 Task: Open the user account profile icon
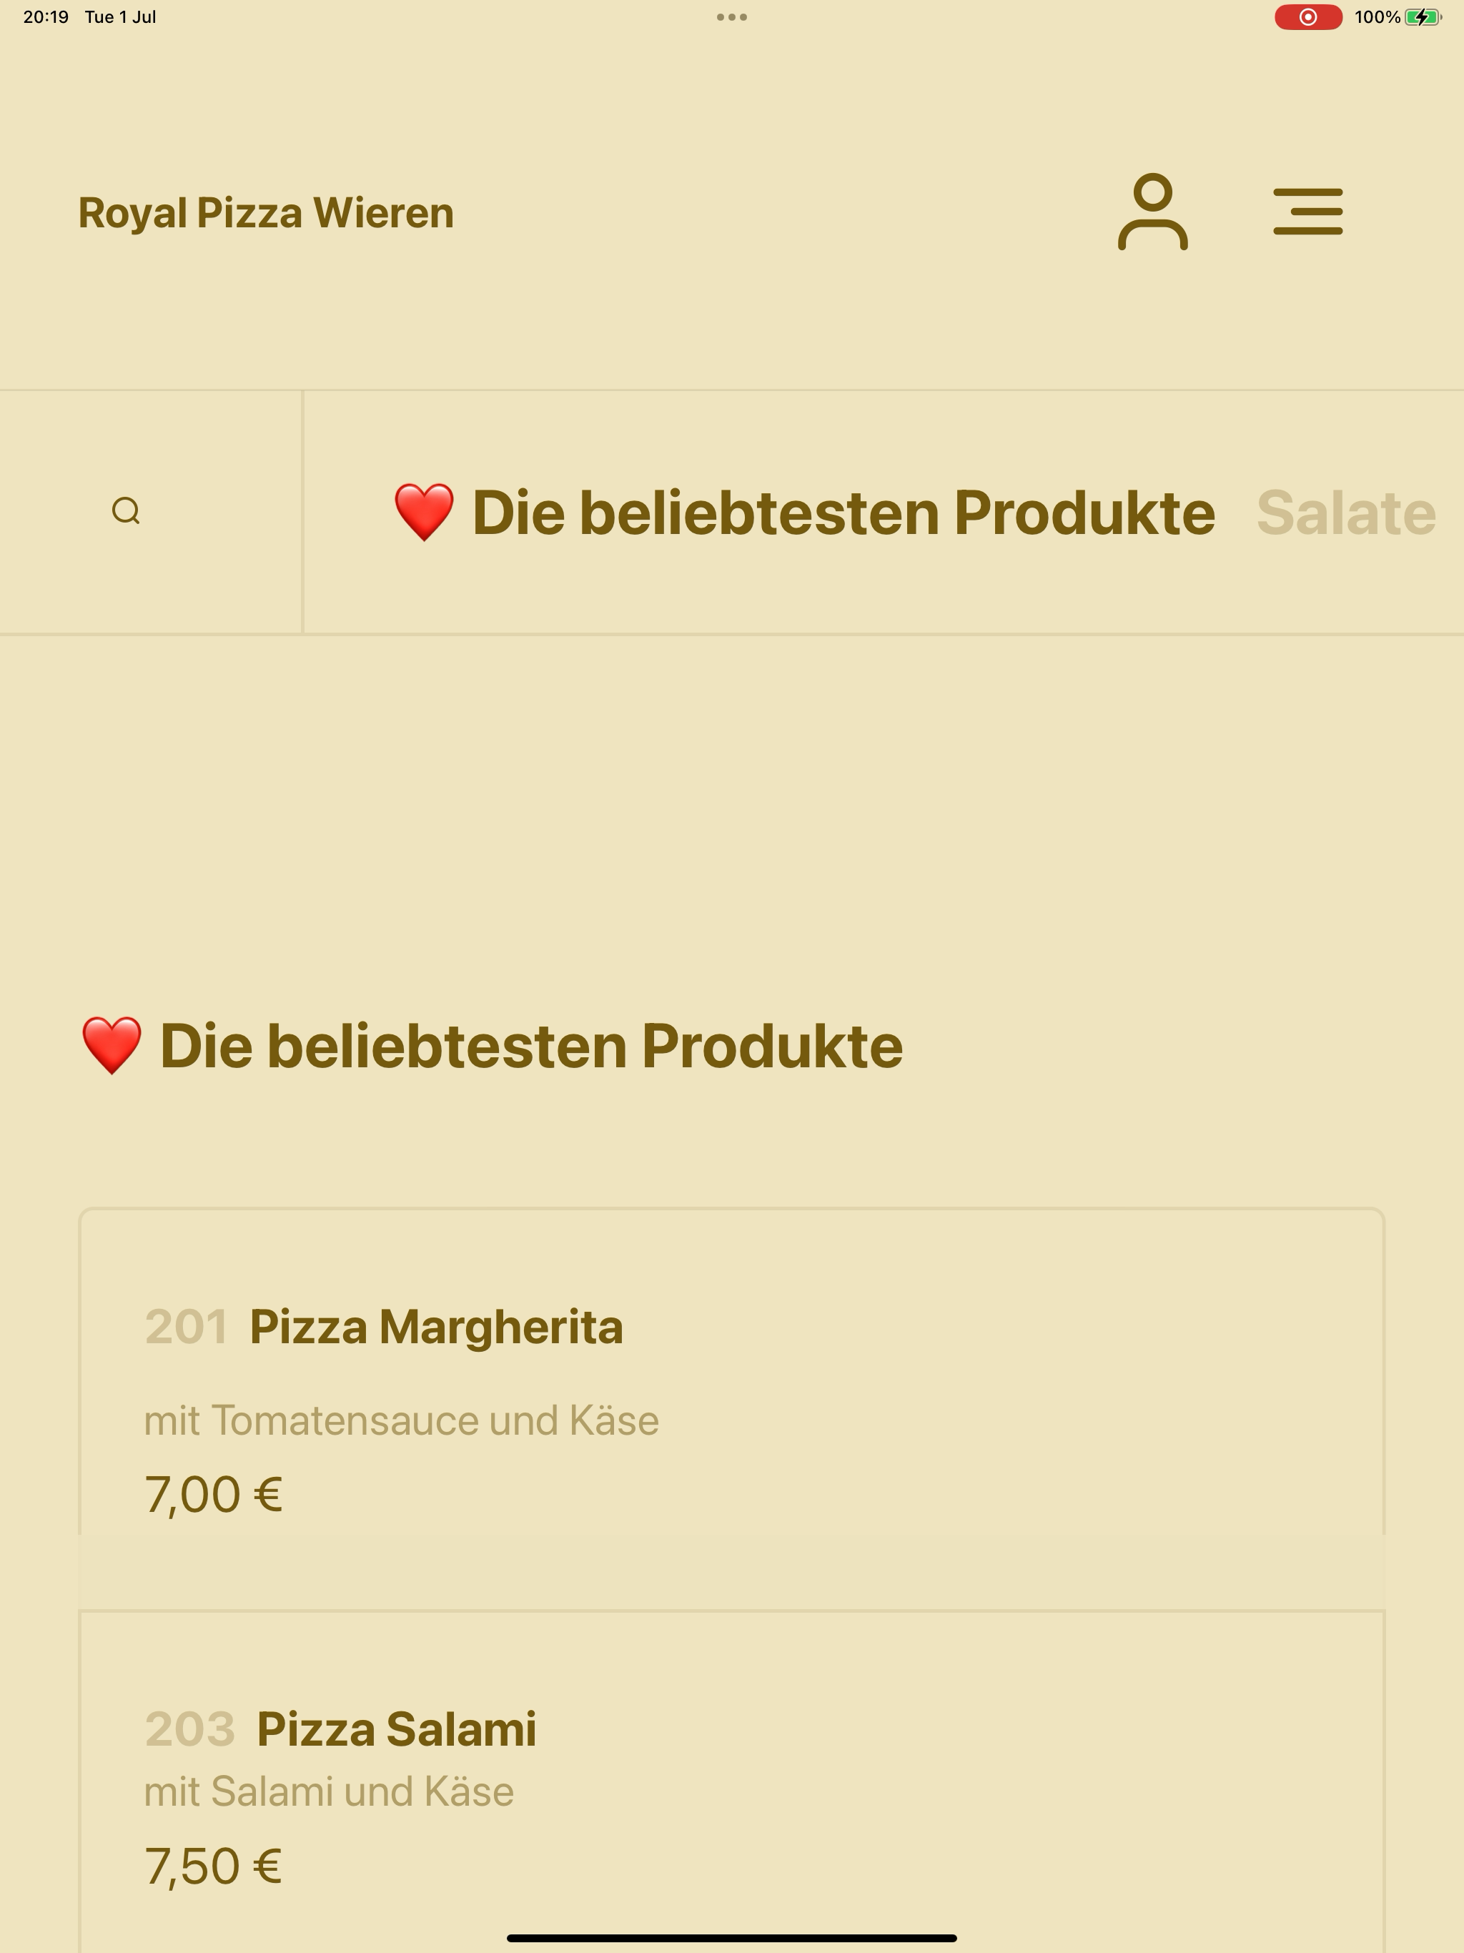[x=1152, y=212]
